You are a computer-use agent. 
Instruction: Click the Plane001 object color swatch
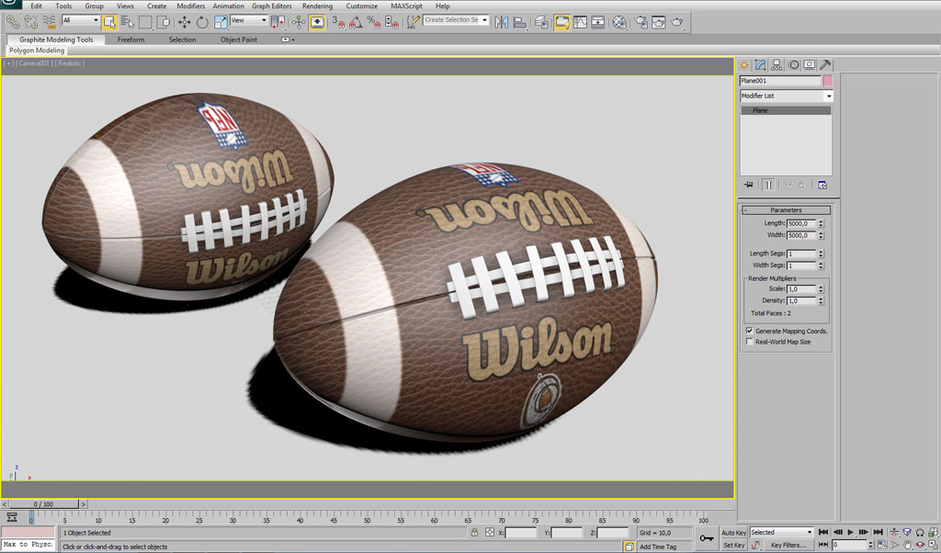(x=828, y=81)
